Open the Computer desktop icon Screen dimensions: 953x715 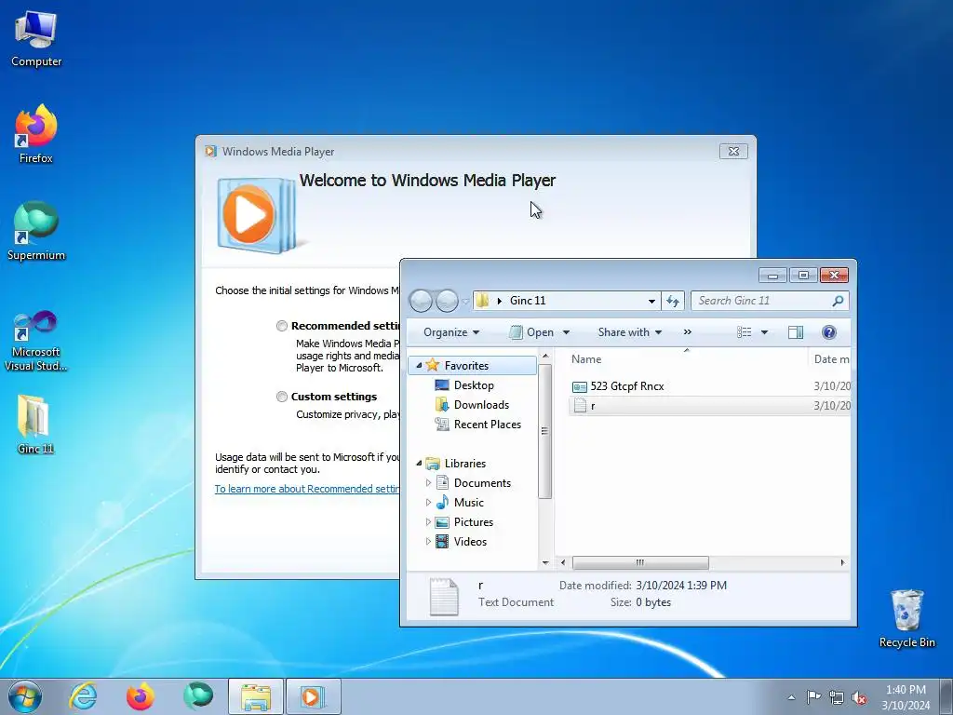click(x=36, y=39)
